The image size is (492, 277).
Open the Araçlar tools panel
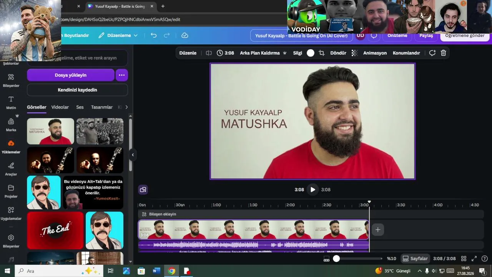11,169
